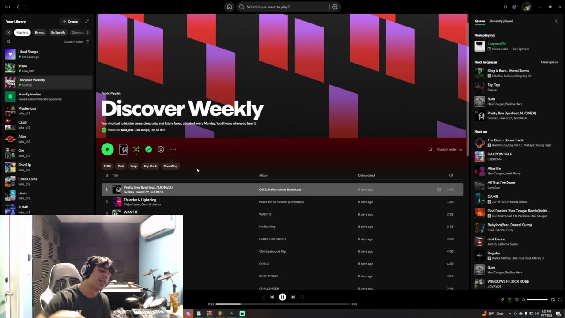Expand Your Library to full view

click(87, 21)
